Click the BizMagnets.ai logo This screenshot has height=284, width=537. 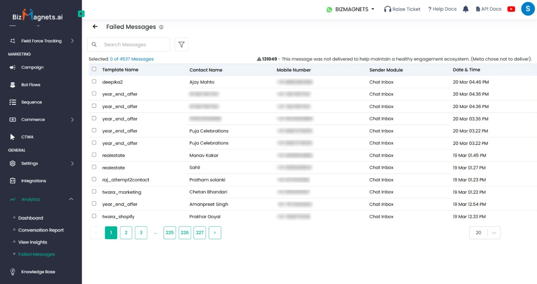coord(37,15)
